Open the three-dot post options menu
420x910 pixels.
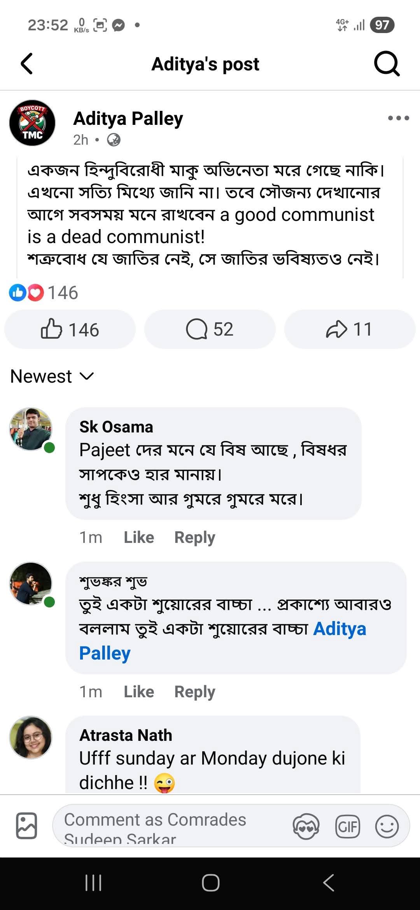pyautogui.click(x=398, y=118)
